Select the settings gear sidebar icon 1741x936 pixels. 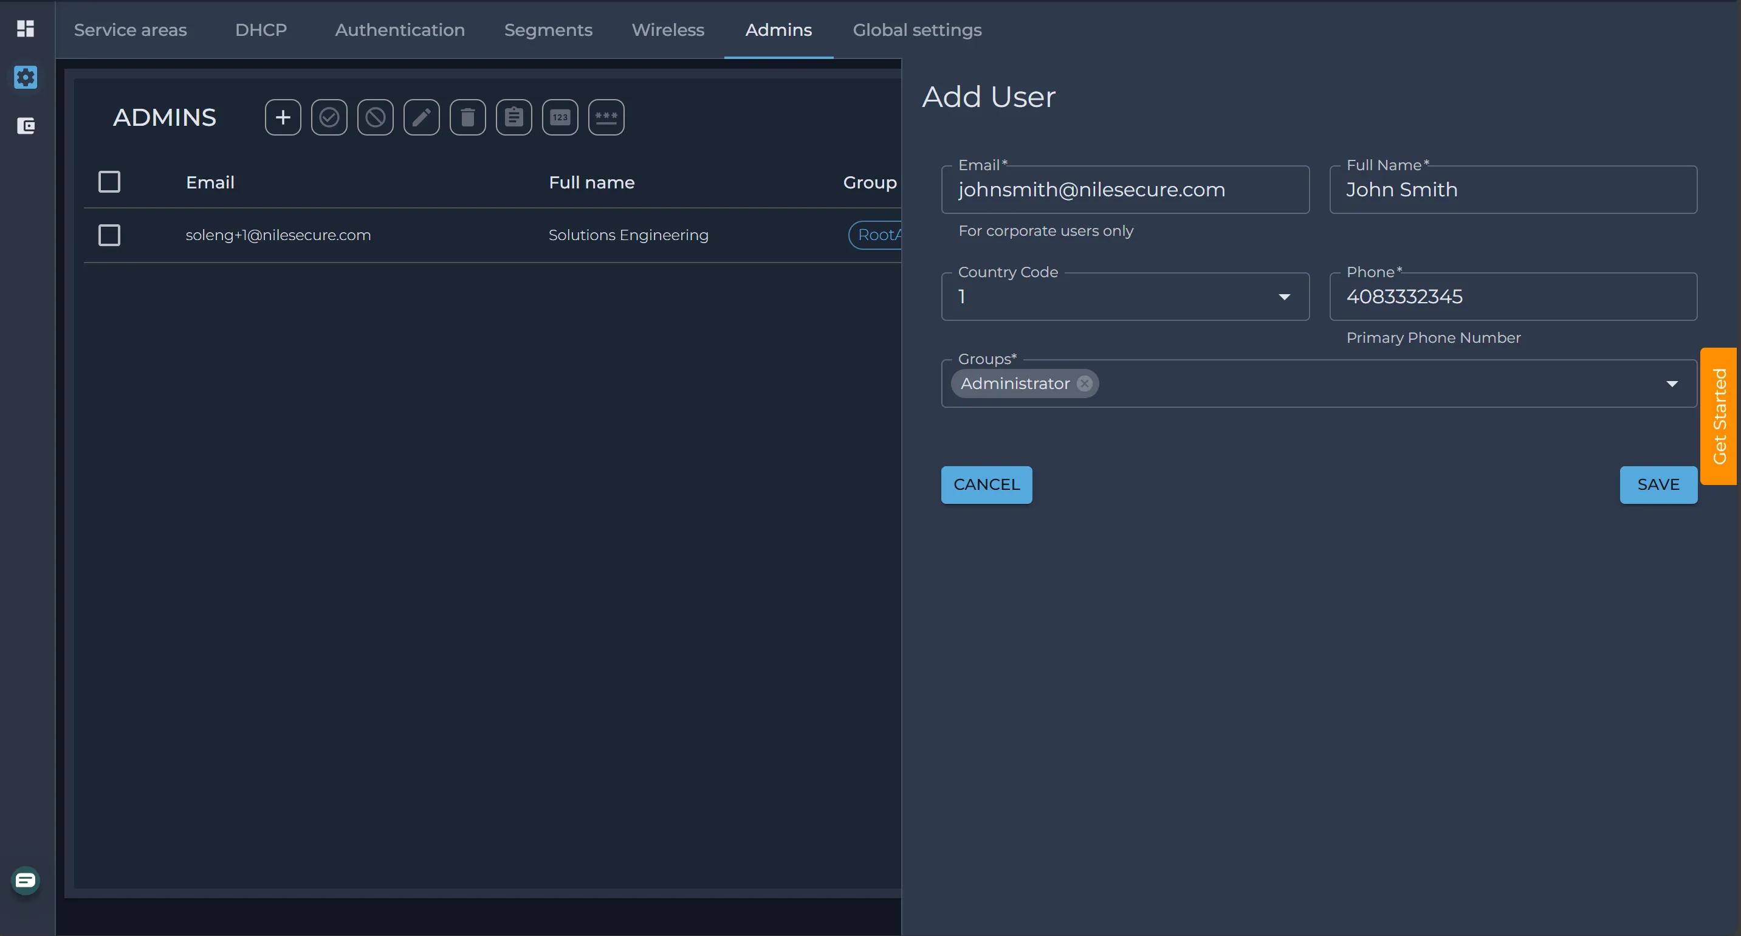[x=26, y=77]
